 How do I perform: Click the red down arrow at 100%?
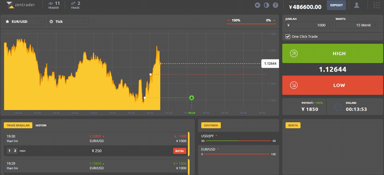point(228,20)
